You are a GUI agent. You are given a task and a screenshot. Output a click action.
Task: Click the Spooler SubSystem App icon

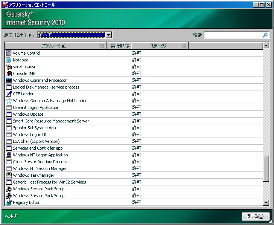pyautogui.click(x=9, y=128)
